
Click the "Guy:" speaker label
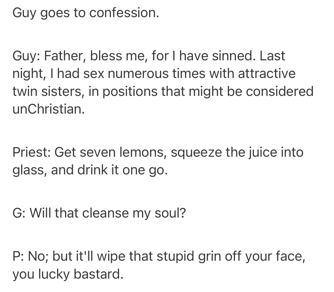coord(26,56)
